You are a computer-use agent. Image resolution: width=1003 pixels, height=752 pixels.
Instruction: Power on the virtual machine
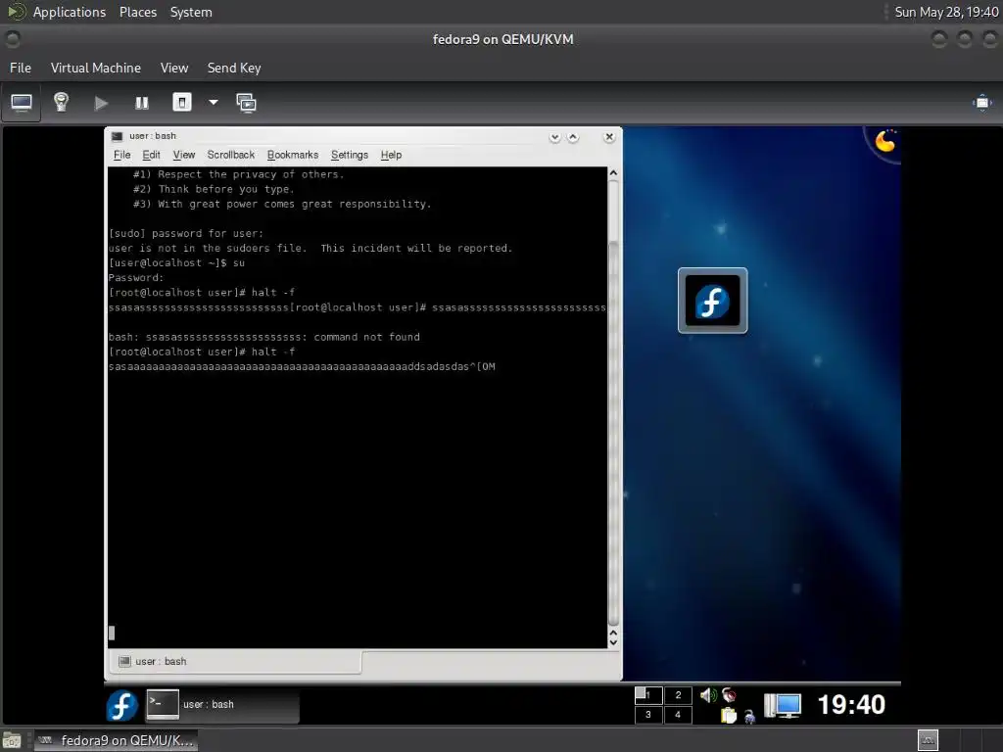tap(101, 103)
